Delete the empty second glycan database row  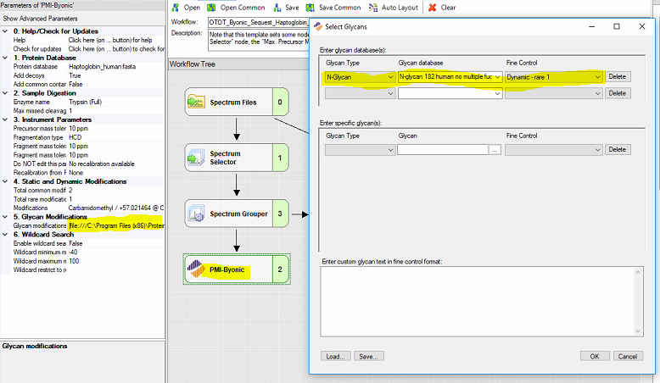point(618,93)
